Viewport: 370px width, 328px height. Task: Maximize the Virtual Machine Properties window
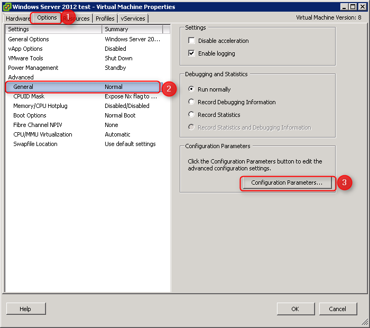coord(353,6)
